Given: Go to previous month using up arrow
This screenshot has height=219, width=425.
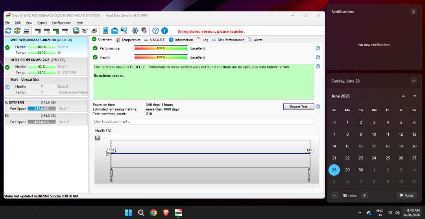Looking at the screenshot, I should click(x=403, y=96).
